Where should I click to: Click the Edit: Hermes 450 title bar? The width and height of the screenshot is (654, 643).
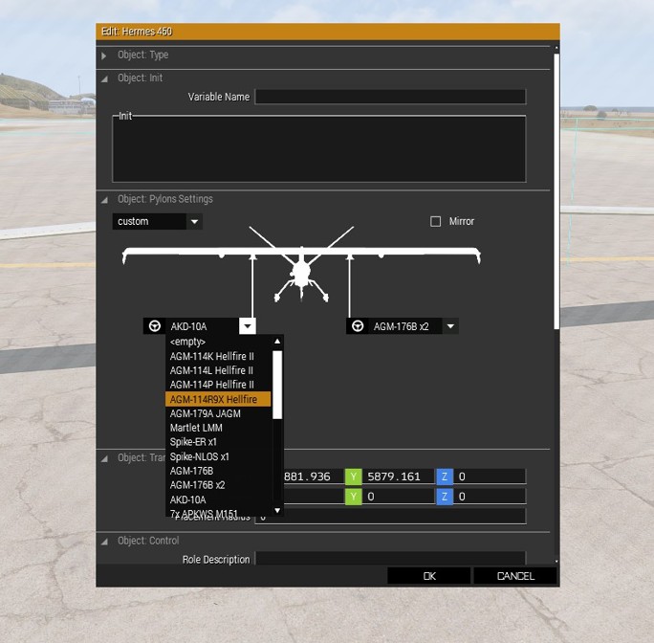pos(328,32)
